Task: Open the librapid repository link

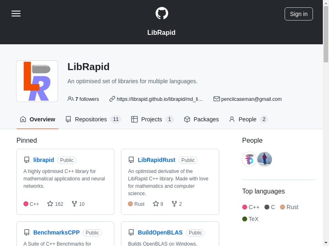Action: pos(44,160)
